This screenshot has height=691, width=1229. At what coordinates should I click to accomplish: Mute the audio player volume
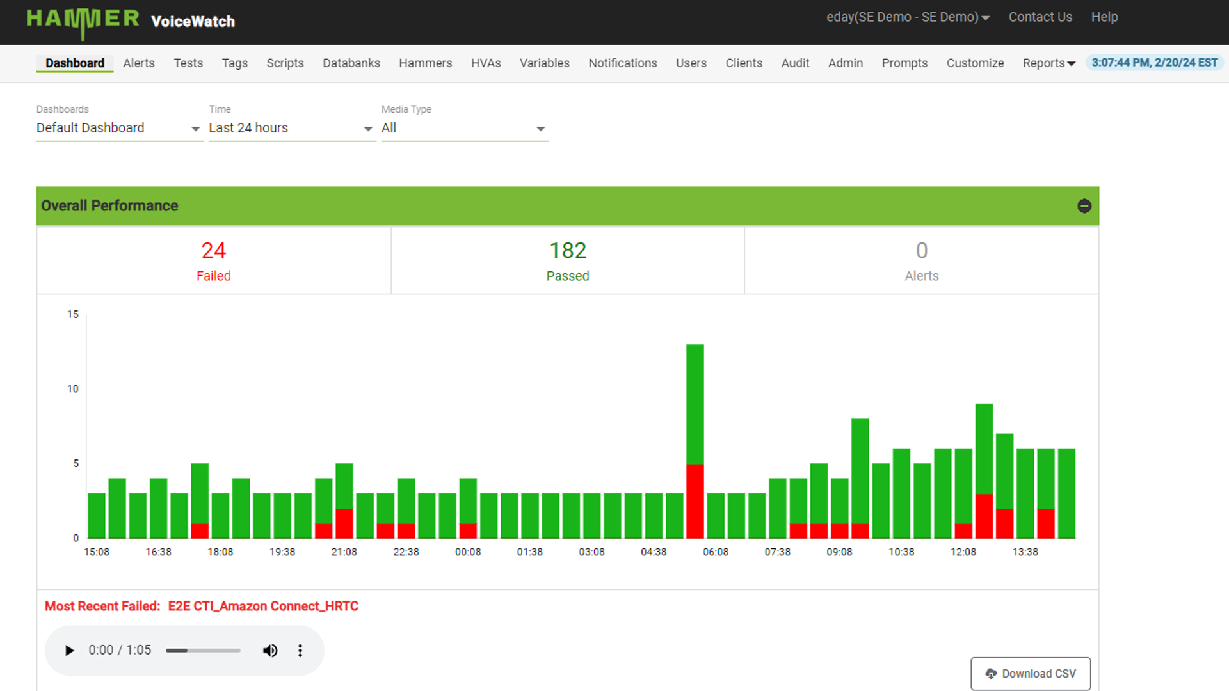click(270, 650)
